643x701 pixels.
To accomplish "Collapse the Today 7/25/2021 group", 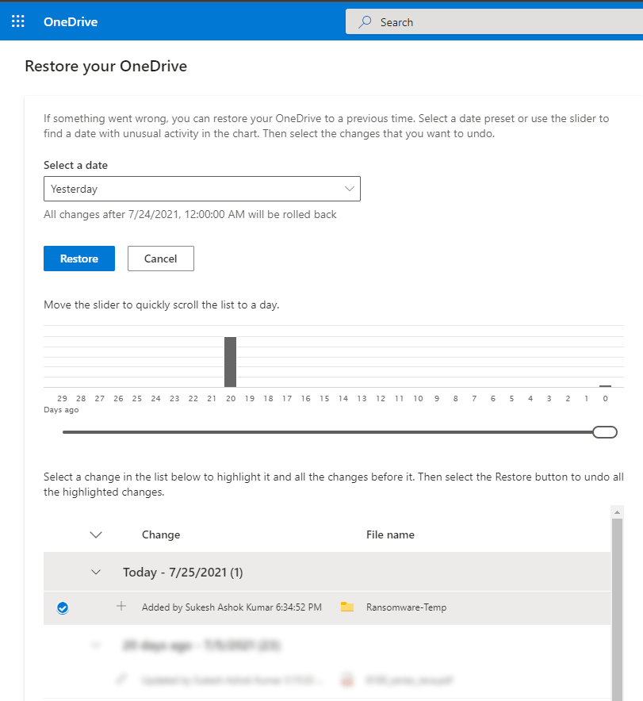I will click(x=97, y=572).
